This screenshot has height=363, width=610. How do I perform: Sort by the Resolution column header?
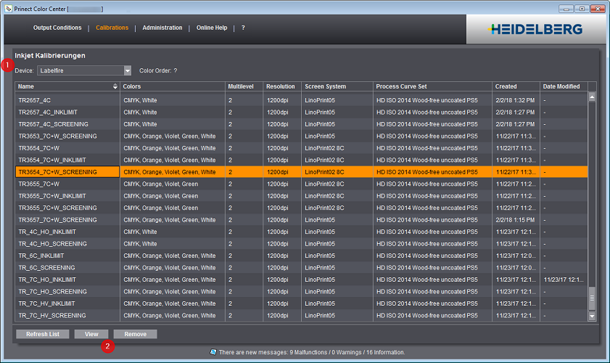[x=282, y=86]
